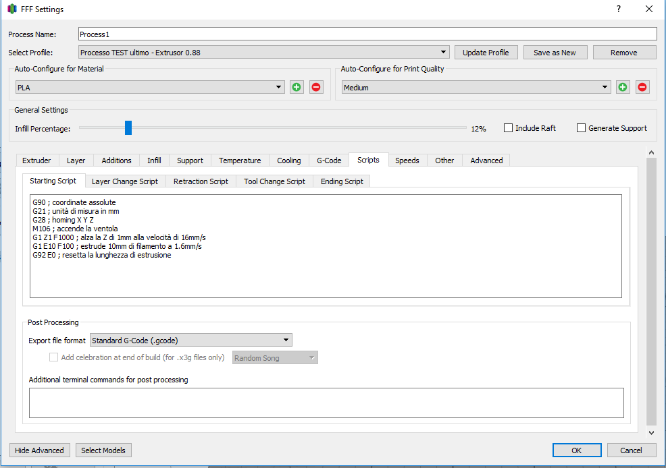Viewport: 666px width, 468px height.
Task: Add a new material with green plus icon
Action: (x=297, y=87)
